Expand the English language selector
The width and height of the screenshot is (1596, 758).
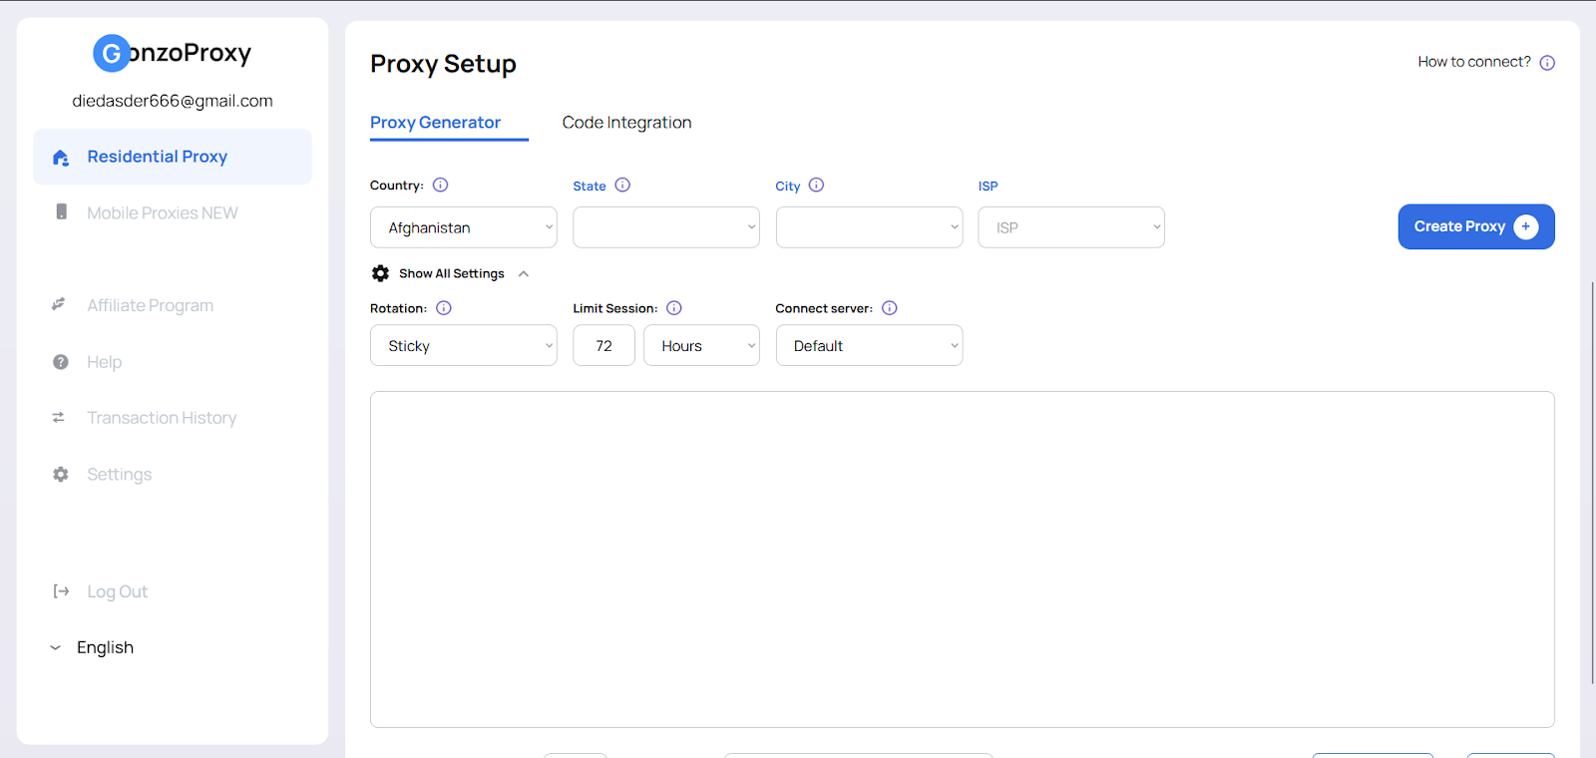point(92,647)
